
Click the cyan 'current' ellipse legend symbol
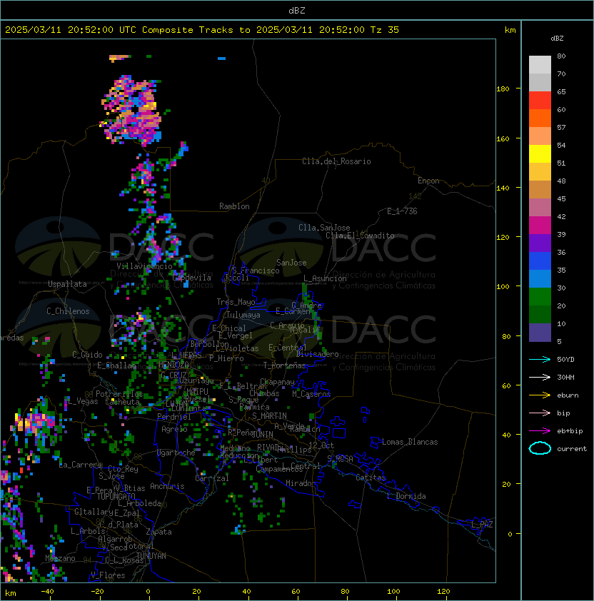540,448
